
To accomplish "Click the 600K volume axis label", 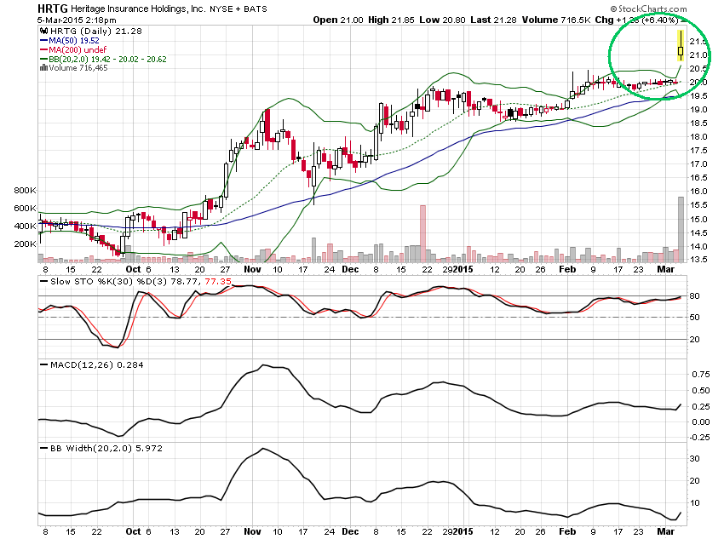I will [25, 208].
